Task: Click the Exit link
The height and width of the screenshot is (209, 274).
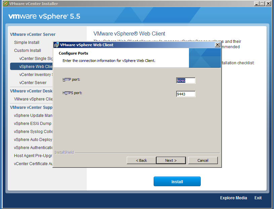Action: tap(258, 198)
